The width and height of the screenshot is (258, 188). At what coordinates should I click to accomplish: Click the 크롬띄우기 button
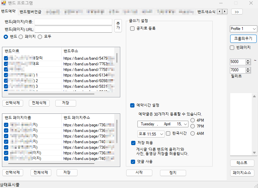[243, 39]
